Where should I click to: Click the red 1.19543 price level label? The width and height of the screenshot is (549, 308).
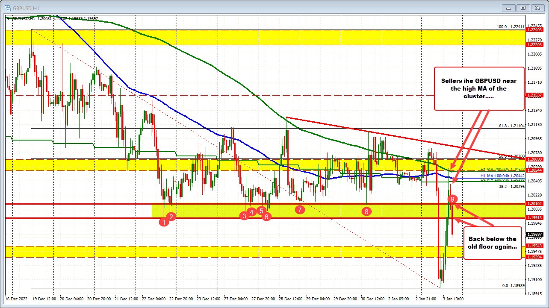pyautogui.click(x=535, y=246)
